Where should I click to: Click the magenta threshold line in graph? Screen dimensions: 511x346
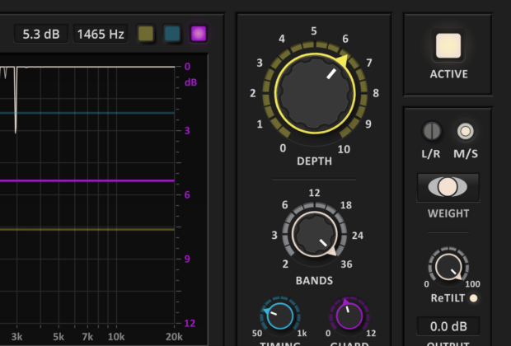pos(87,180)
